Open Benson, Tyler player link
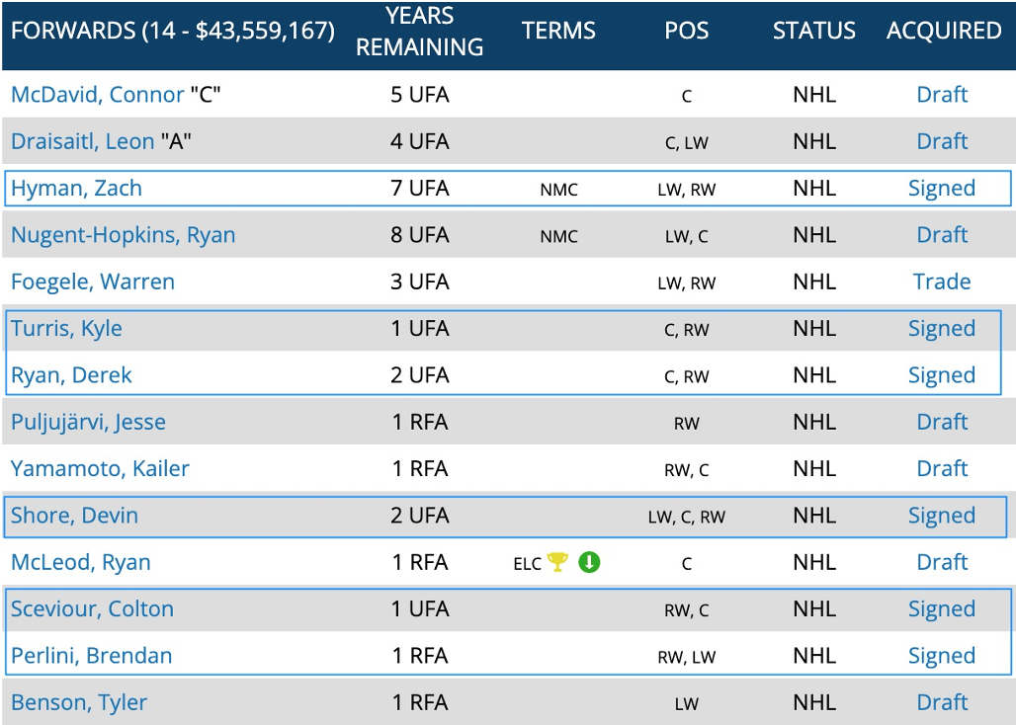The image size is (1016, 725). pos(79,703)
